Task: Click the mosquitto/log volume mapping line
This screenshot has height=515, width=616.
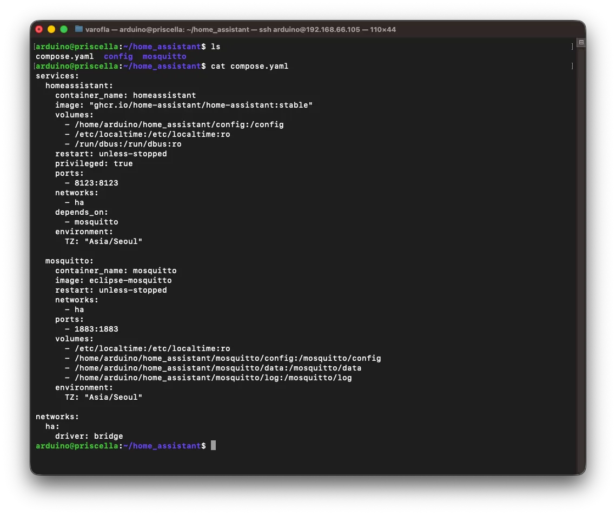Action: pyautogui.click(x=208, y=378)
